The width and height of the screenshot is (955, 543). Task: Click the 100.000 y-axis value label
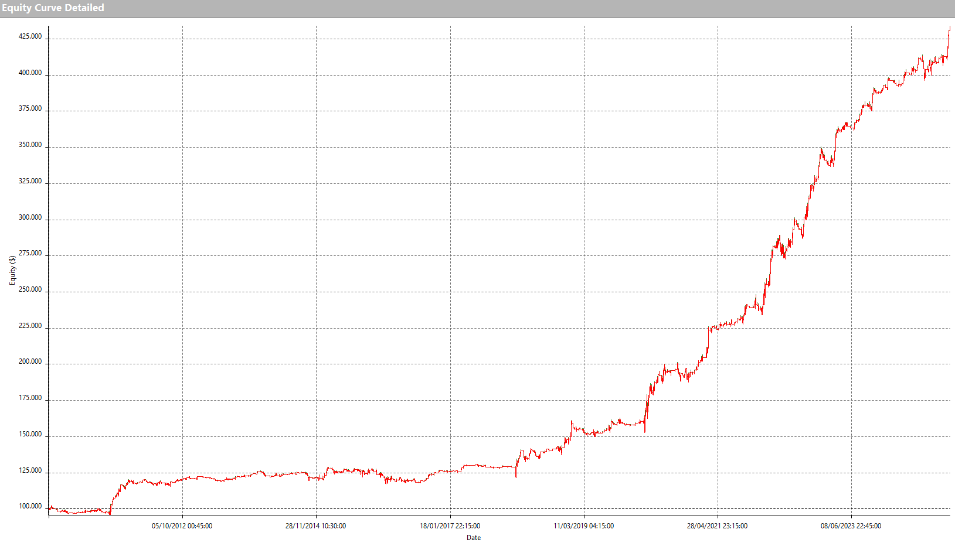30,506
